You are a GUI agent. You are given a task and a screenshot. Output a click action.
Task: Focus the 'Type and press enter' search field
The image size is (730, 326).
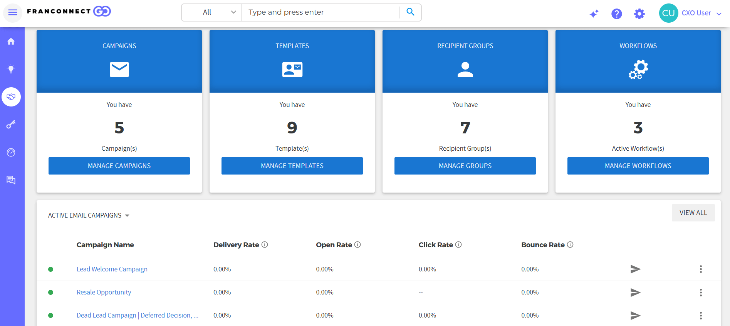(x=321, y=12)
